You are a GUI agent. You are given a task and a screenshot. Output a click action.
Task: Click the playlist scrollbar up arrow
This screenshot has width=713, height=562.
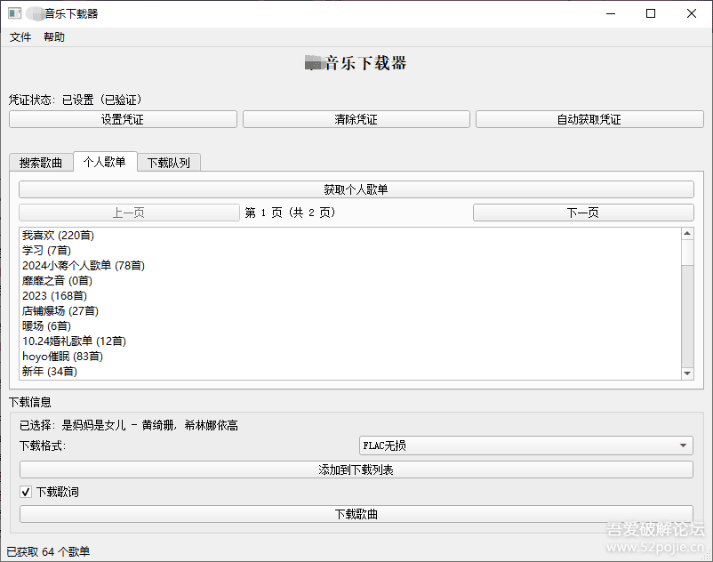pos(686,233)
